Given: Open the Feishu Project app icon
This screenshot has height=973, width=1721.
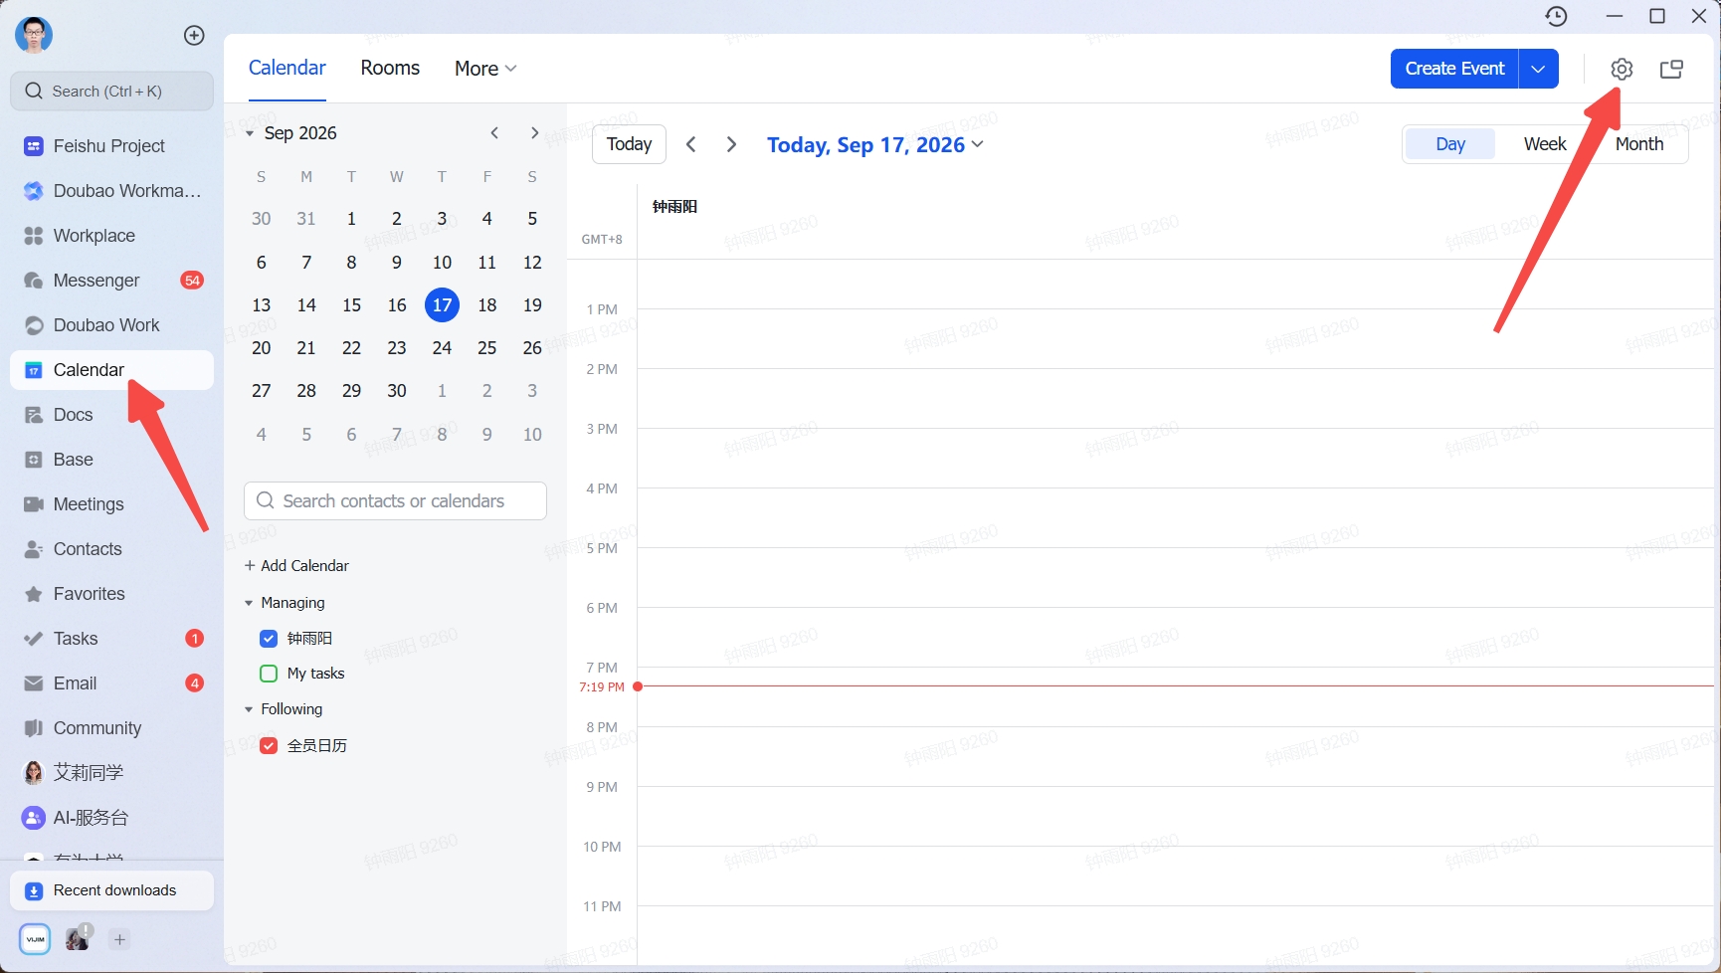Looking at the screenshot, I should tap(34, 146).
